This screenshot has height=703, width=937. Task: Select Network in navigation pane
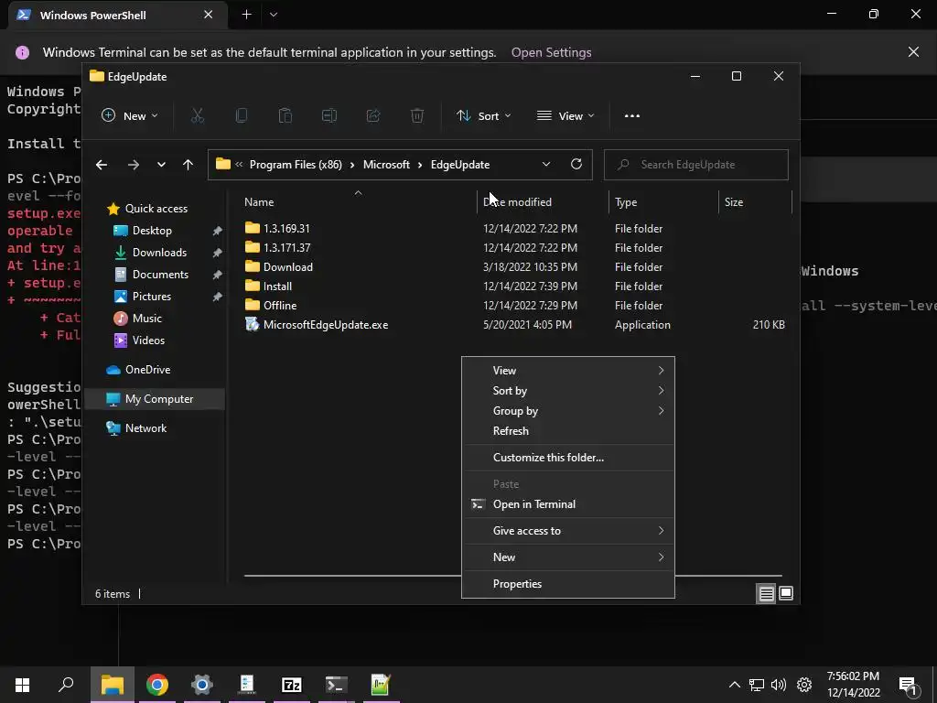point(145,428)
